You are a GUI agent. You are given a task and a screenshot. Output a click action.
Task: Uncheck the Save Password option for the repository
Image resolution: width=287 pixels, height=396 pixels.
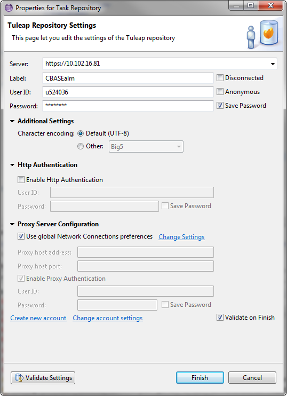point(220,106)
